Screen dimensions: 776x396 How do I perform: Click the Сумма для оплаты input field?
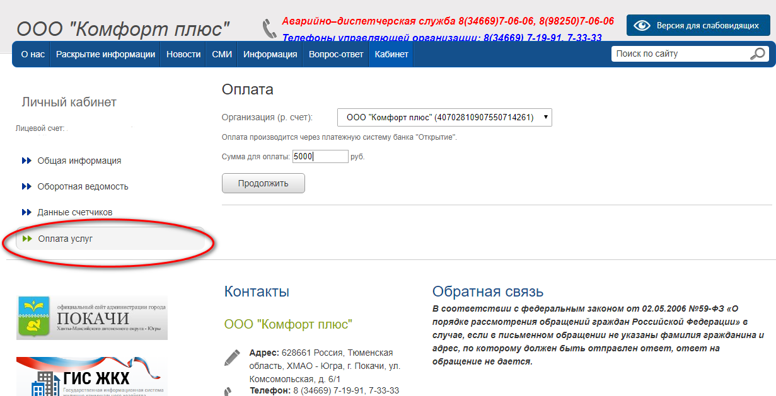(320, 156)
